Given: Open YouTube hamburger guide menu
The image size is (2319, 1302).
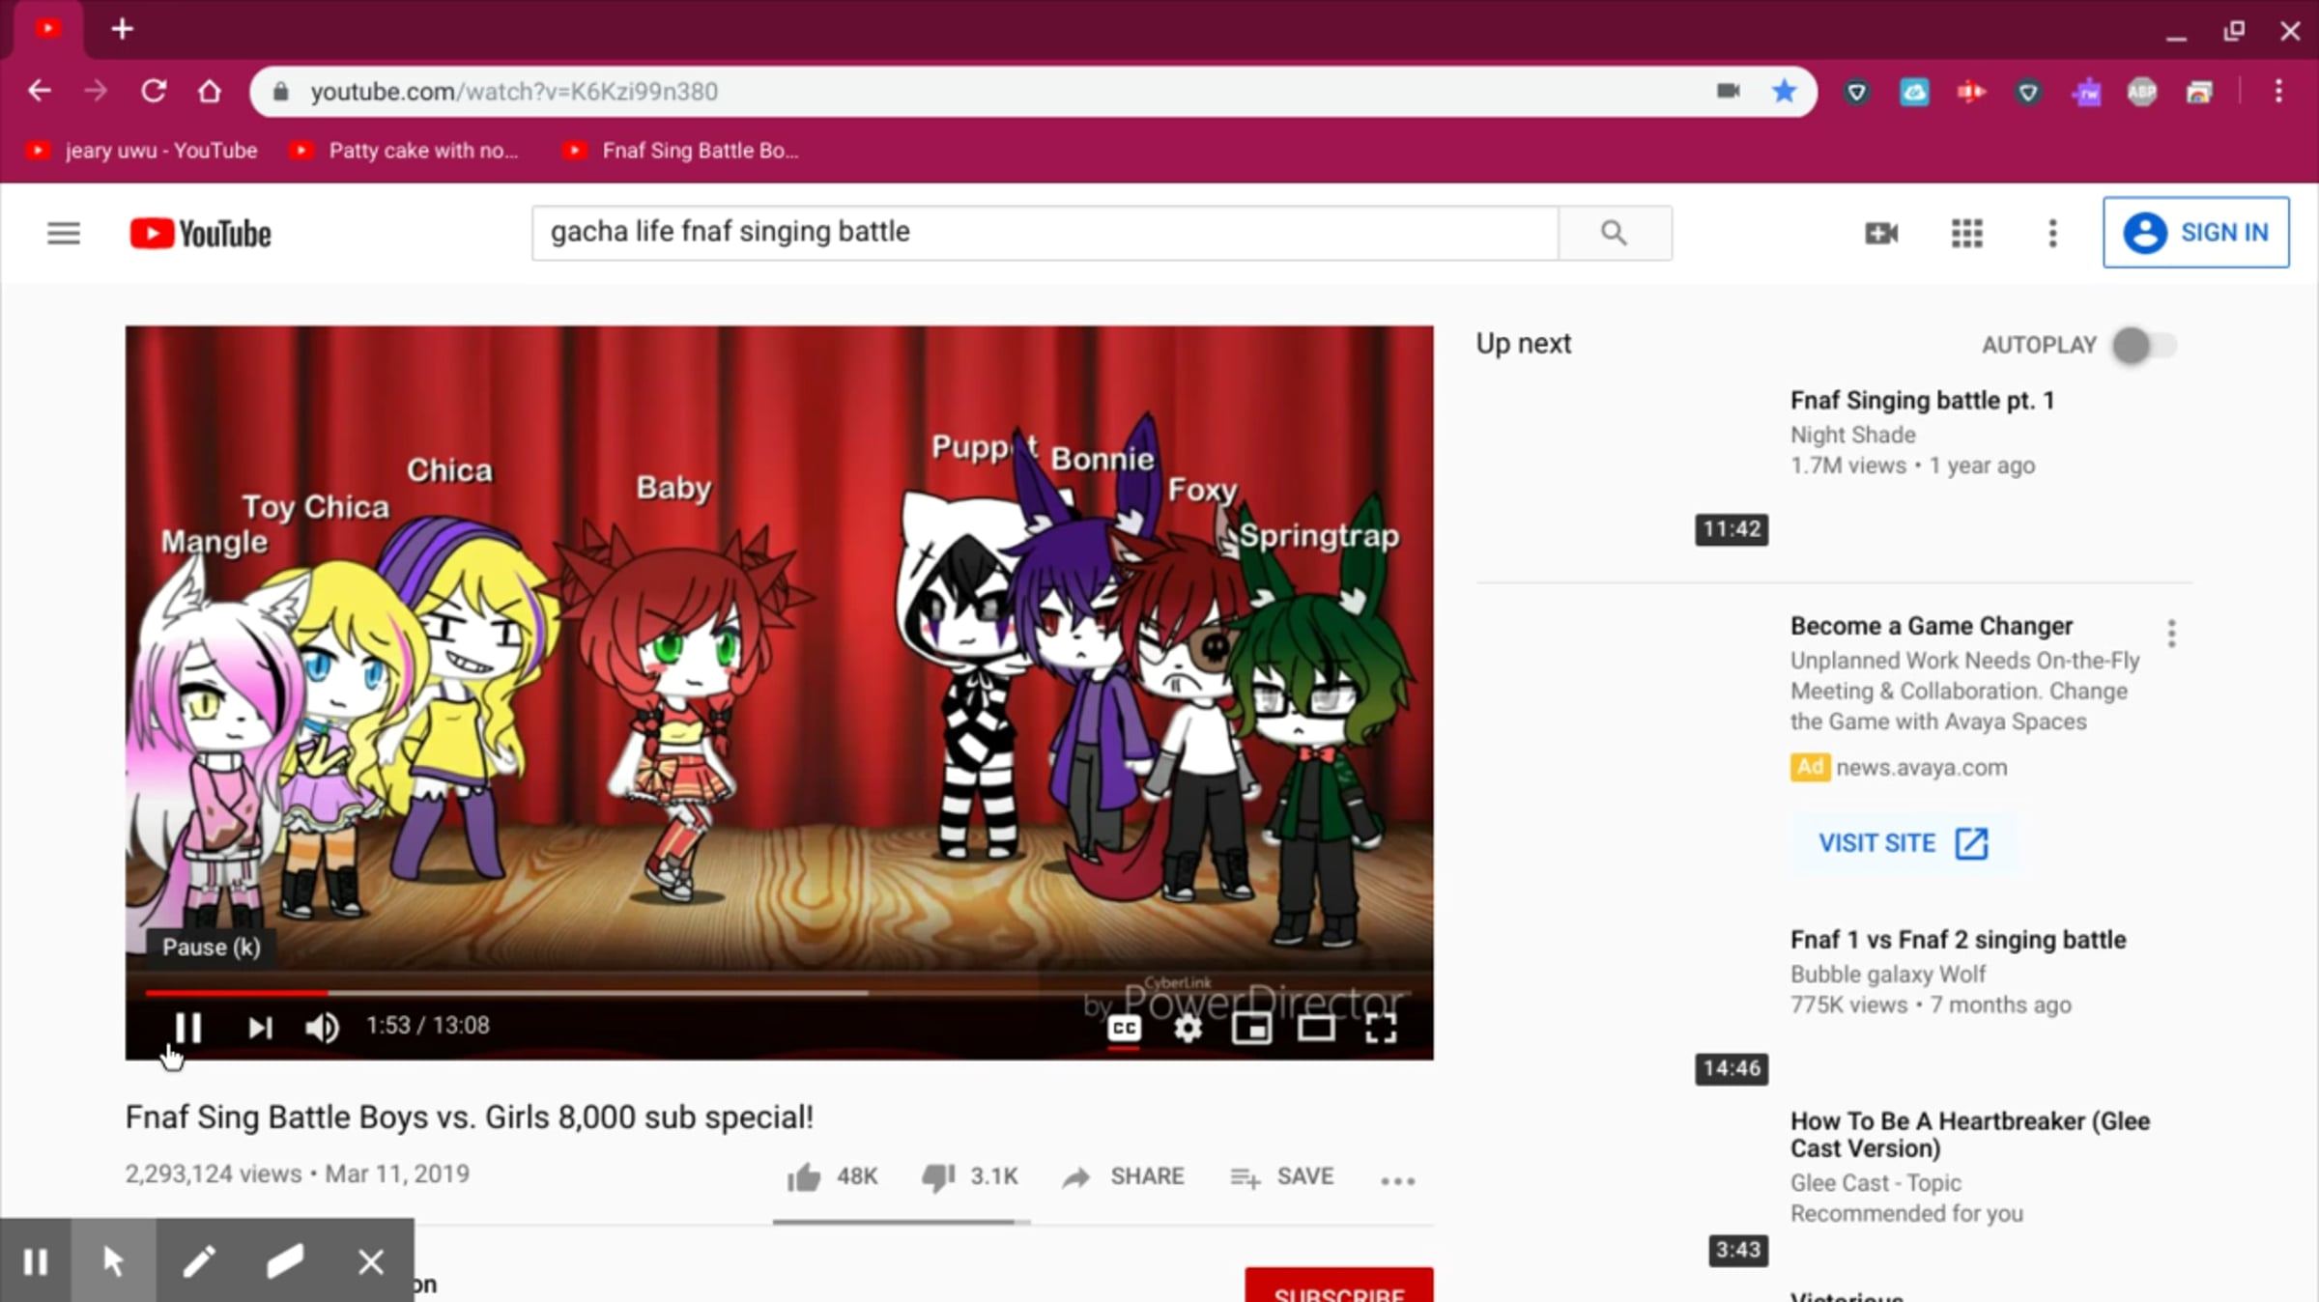Looking at the screenshot, I should [64, 233].
